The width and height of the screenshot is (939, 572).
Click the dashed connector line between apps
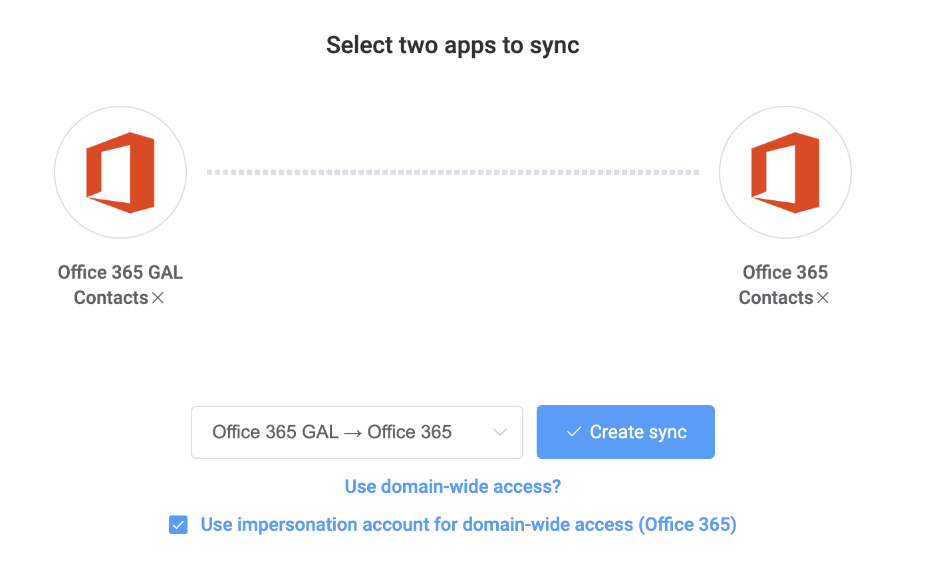(x=452, y=172)
